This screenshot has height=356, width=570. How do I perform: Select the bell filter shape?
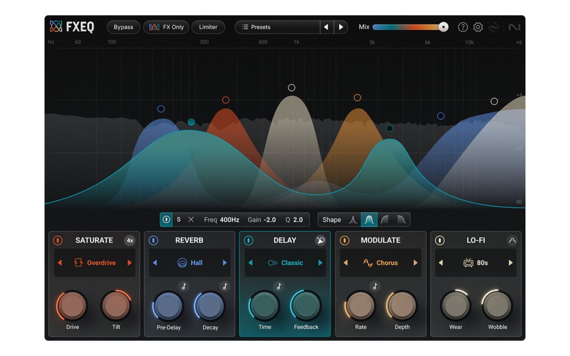click(x=369, y=220)
